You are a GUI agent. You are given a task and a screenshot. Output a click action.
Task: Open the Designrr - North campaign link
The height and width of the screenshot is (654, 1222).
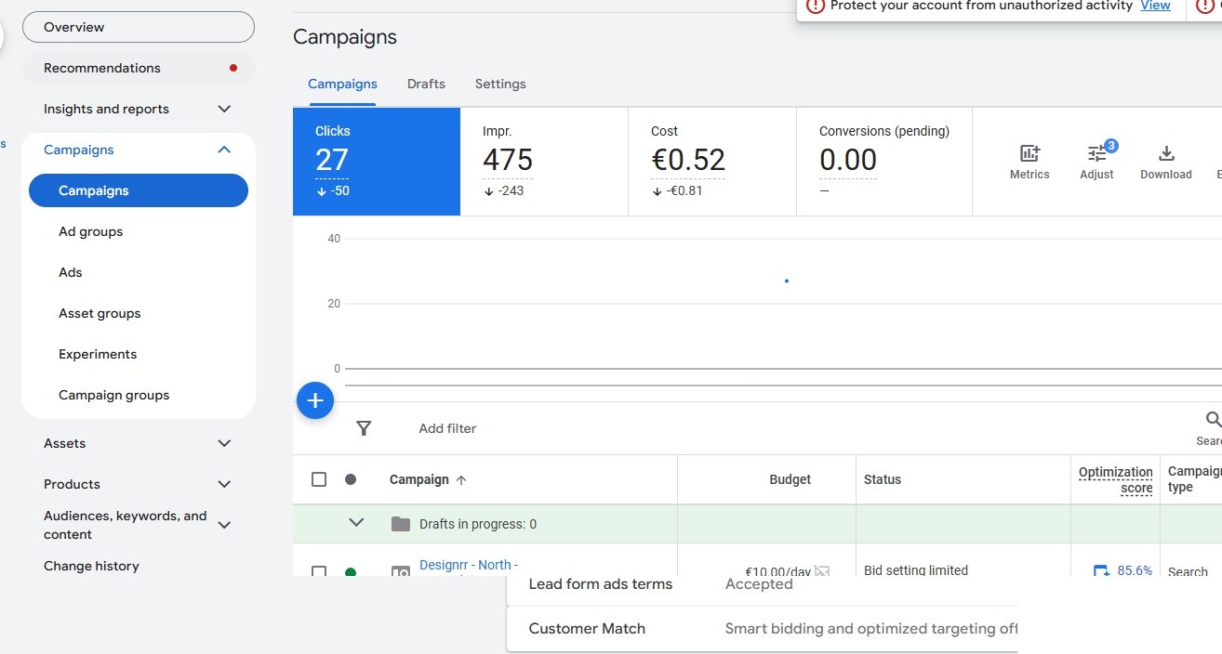coord(469,565)
